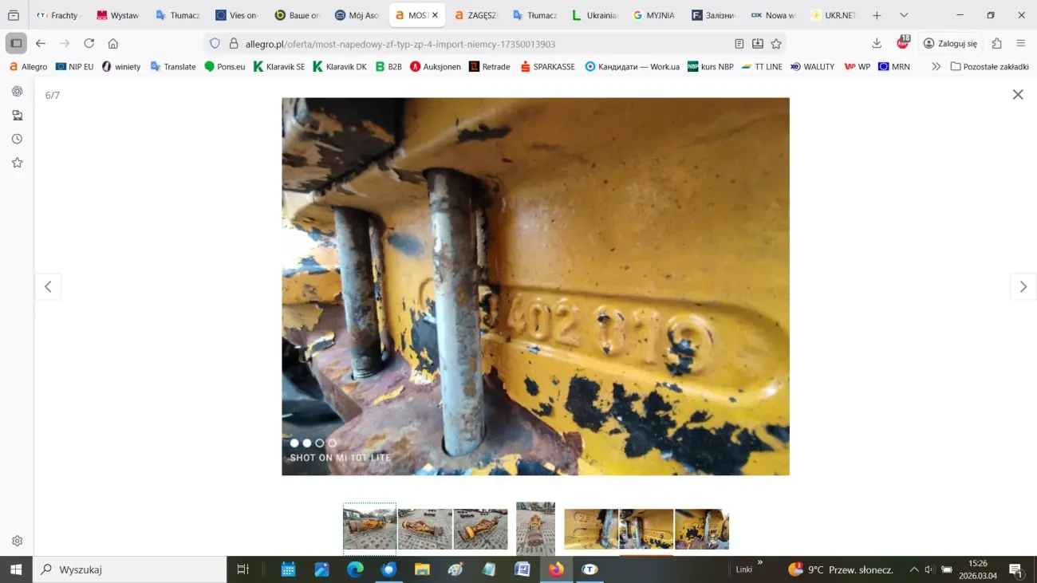Switch to the ZAGĘSZ tab
Viewport: 1037px width, 583px height.
476,14
